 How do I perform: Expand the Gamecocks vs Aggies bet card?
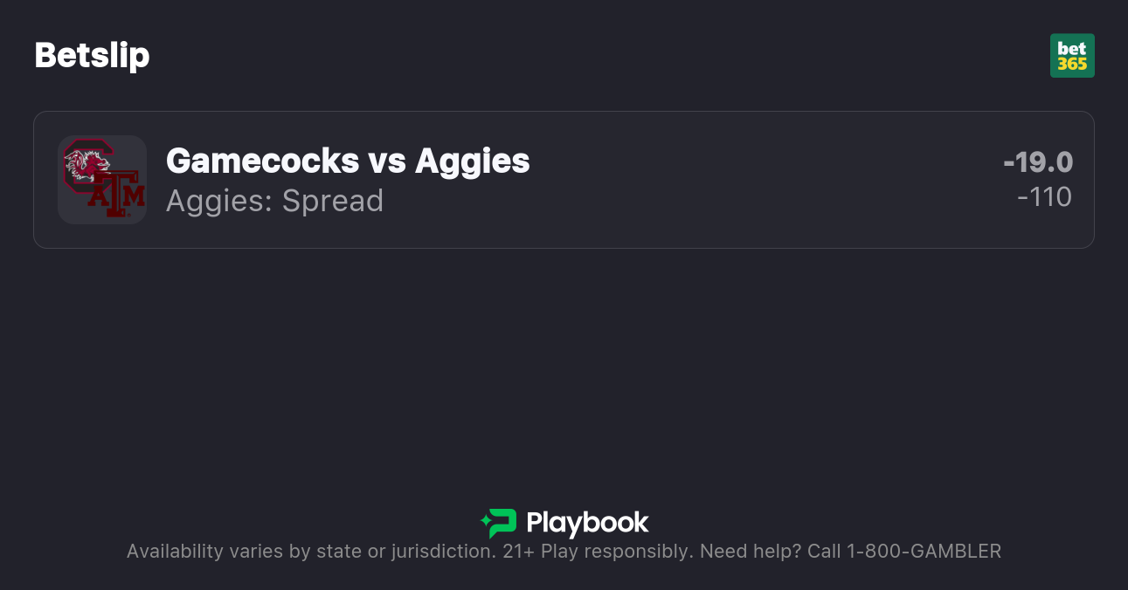[564, 180]
